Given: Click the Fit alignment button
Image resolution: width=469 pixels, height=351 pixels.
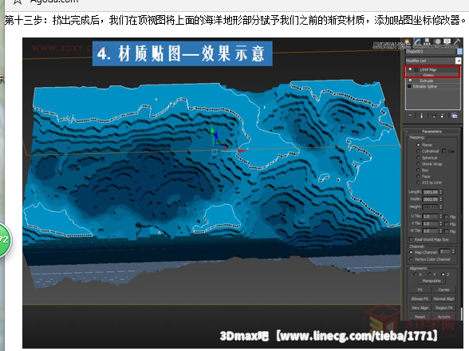Looking at the screenshot, I should click(420, 290).
